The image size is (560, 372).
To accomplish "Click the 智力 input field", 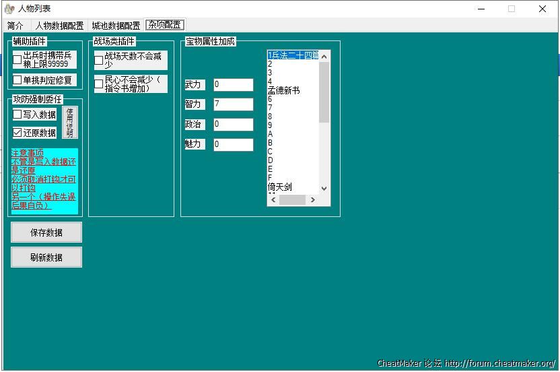I will (x=233, y=104).
